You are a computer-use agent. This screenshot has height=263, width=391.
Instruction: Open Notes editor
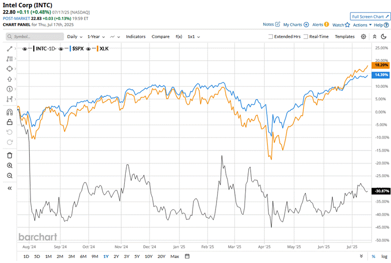coord(271,25)
